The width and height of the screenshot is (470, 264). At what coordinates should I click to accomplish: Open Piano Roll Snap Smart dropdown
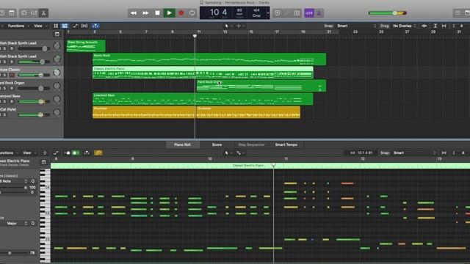pyautogui.click(x=414, y=153)
